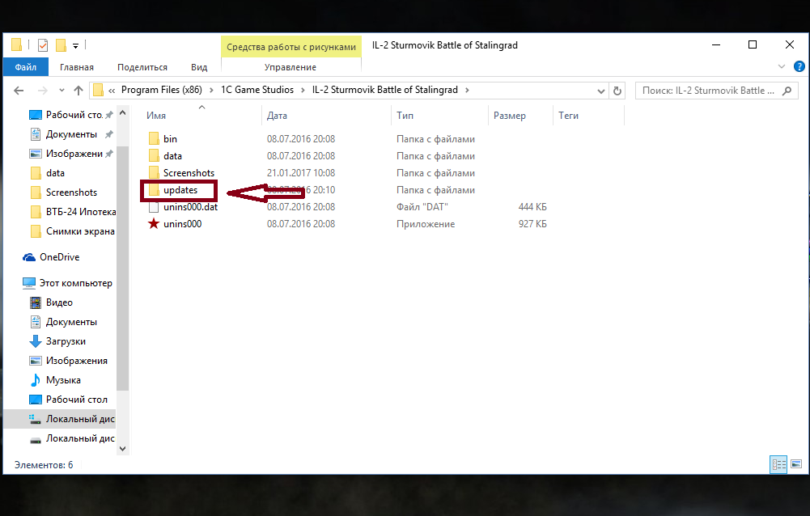
Task: Click 1C Game Studios in the address bar
Action: click(x=257, y=90)
